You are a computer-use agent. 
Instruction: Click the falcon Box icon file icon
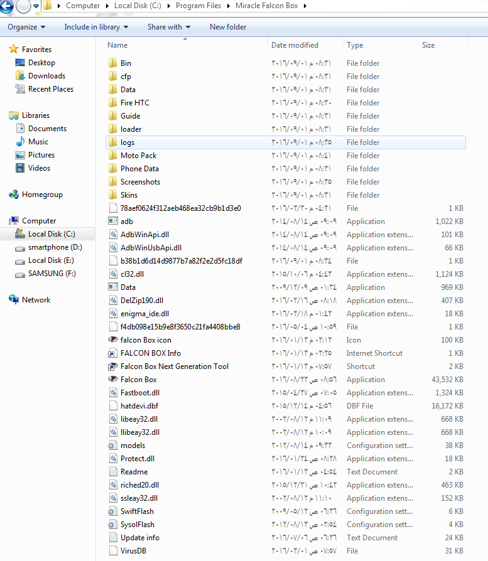pyautogui.click(x=113, y=339)
